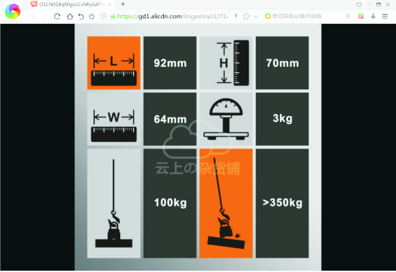
Task: Click the height H ruler tile
Action: pos(226,63)
